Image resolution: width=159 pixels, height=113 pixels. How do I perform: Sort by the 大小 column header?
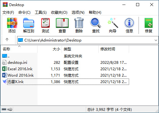50,49
